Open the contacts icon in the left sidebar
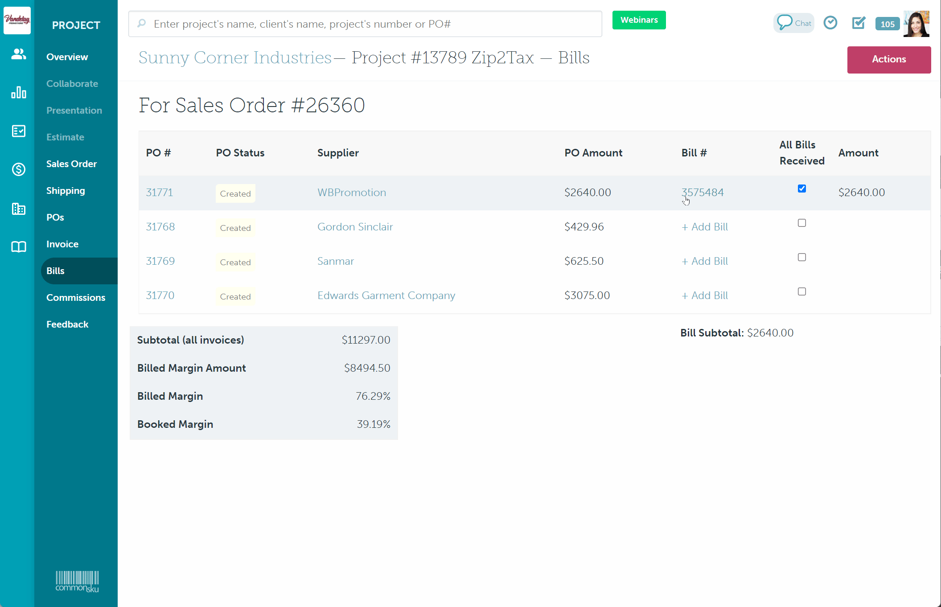Viewport: 941px width, 607px height. [x=18, y=54]
